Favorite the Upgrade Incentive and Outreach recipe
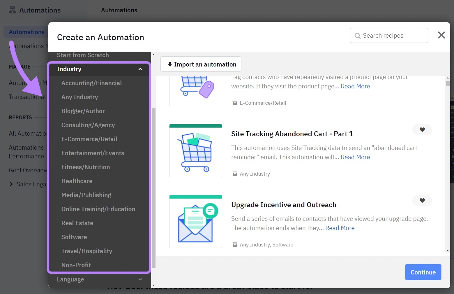The image size is (454, 294). coord(422,200)
